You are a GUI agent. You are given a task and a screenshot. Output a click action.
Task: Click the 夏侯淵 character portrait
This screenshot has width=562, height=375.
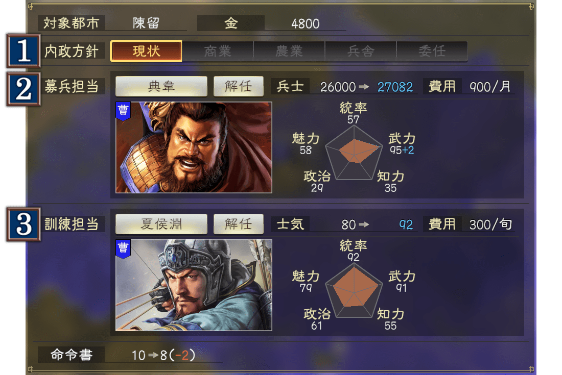tap(194, 285)
